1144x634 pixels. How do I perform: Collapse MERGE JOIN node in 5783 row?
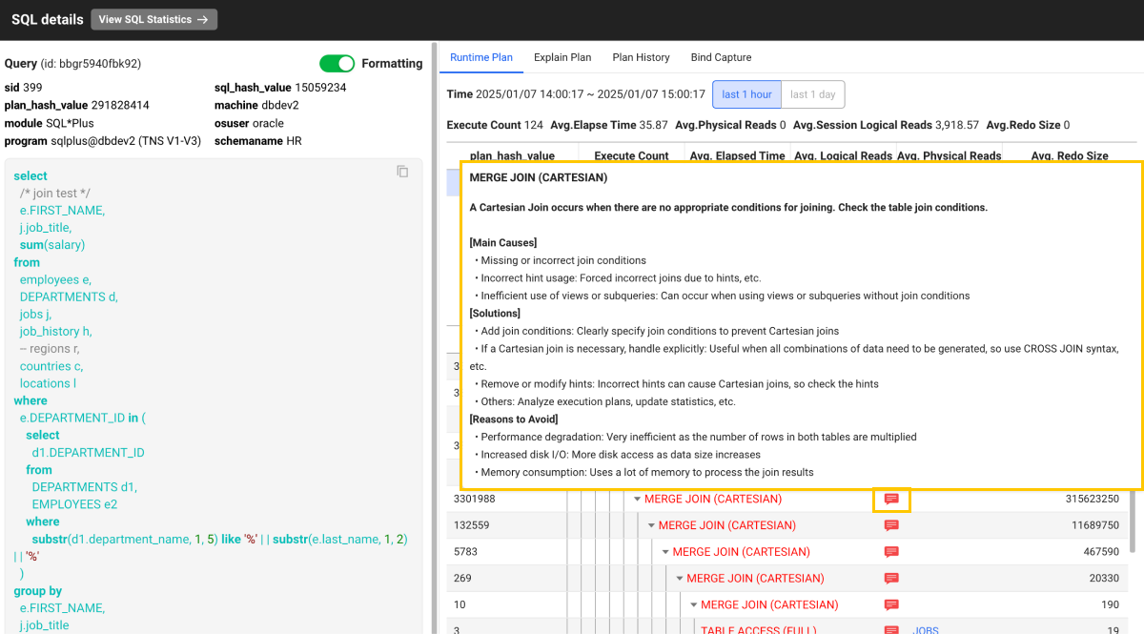click(665, 552)
